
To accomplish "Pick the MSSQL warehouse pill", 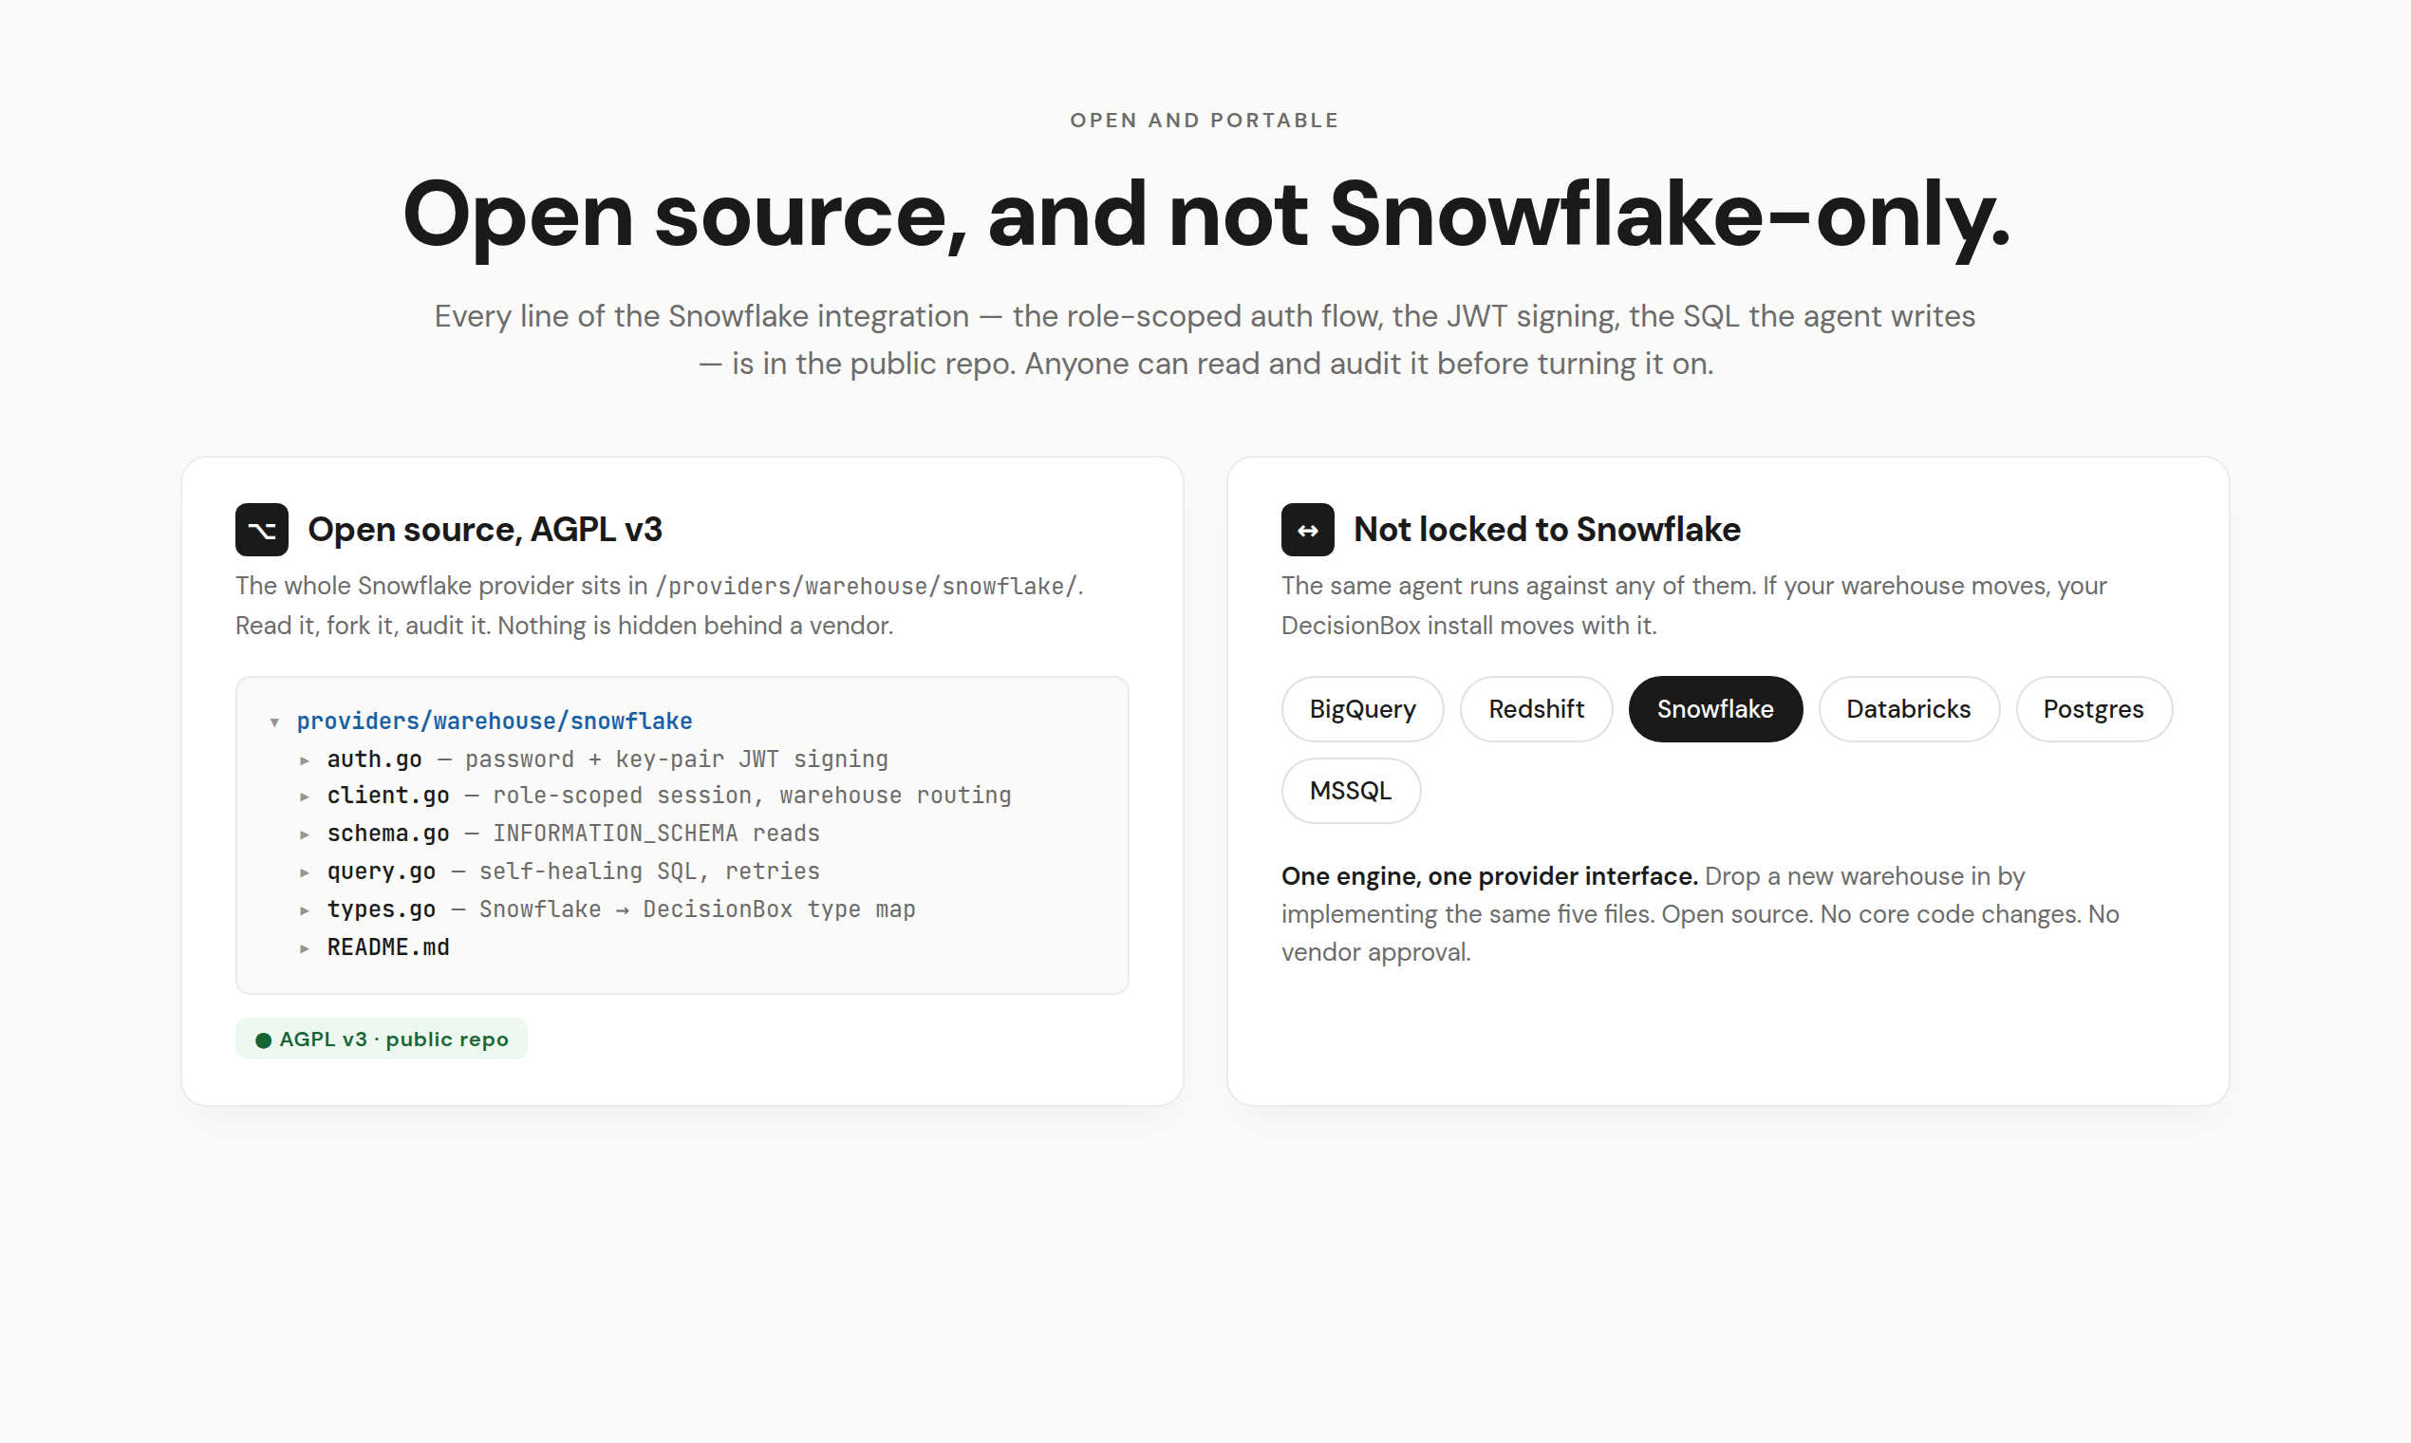I will click(x=1351, y=791).
